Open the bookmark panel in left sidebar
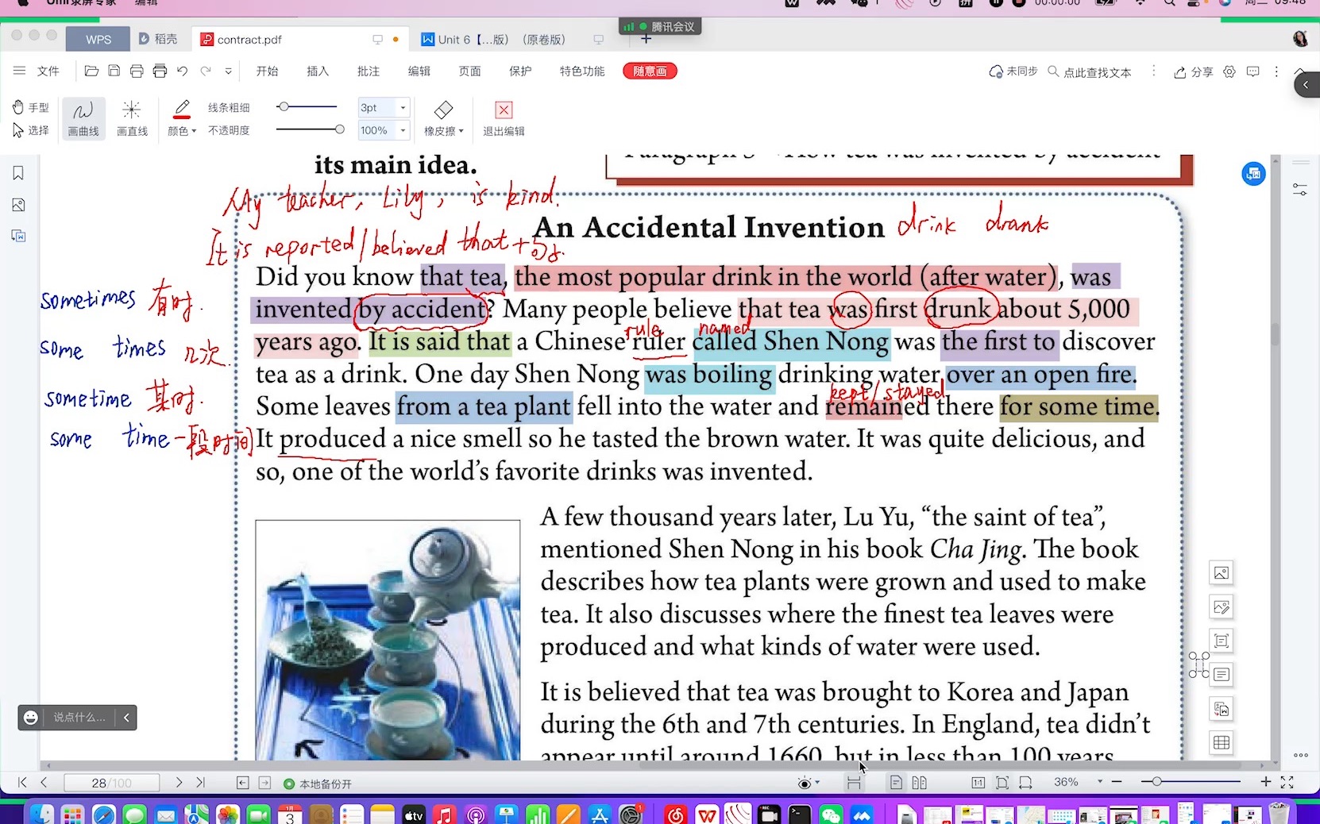1320x824 pixels. click(x=18, y=173)
